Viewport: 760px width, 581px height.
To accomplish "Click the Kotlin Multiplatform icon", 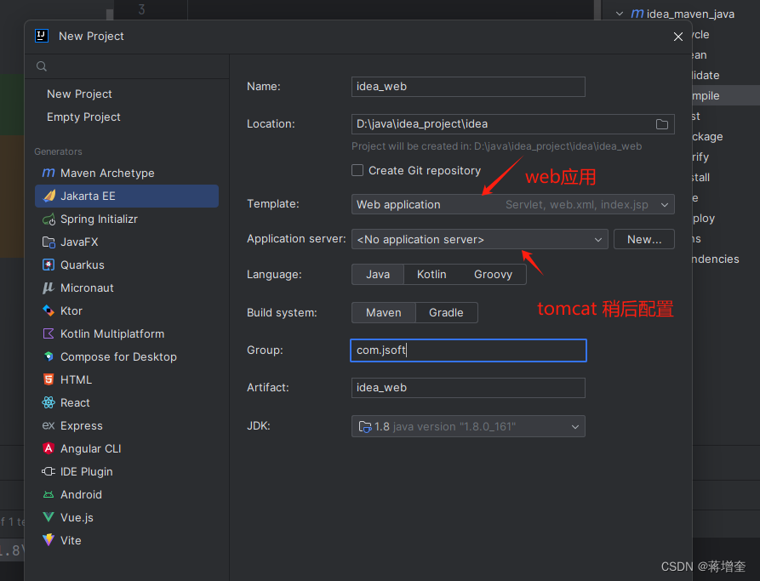I will [49, 333].
